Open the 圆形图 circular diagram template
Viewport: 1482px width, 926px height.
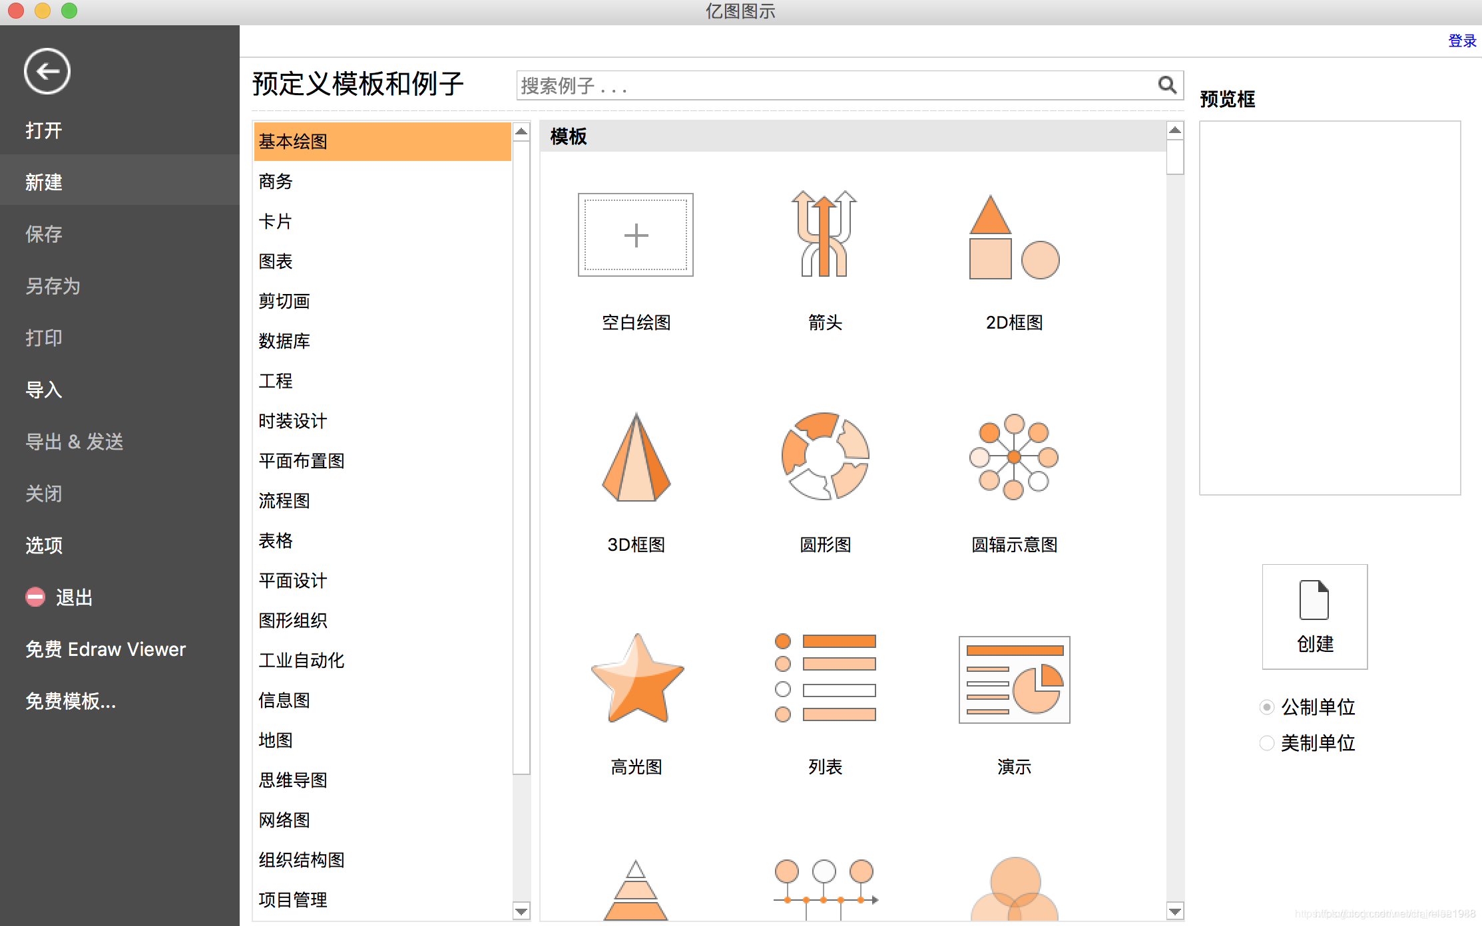[x=825, y=456]
